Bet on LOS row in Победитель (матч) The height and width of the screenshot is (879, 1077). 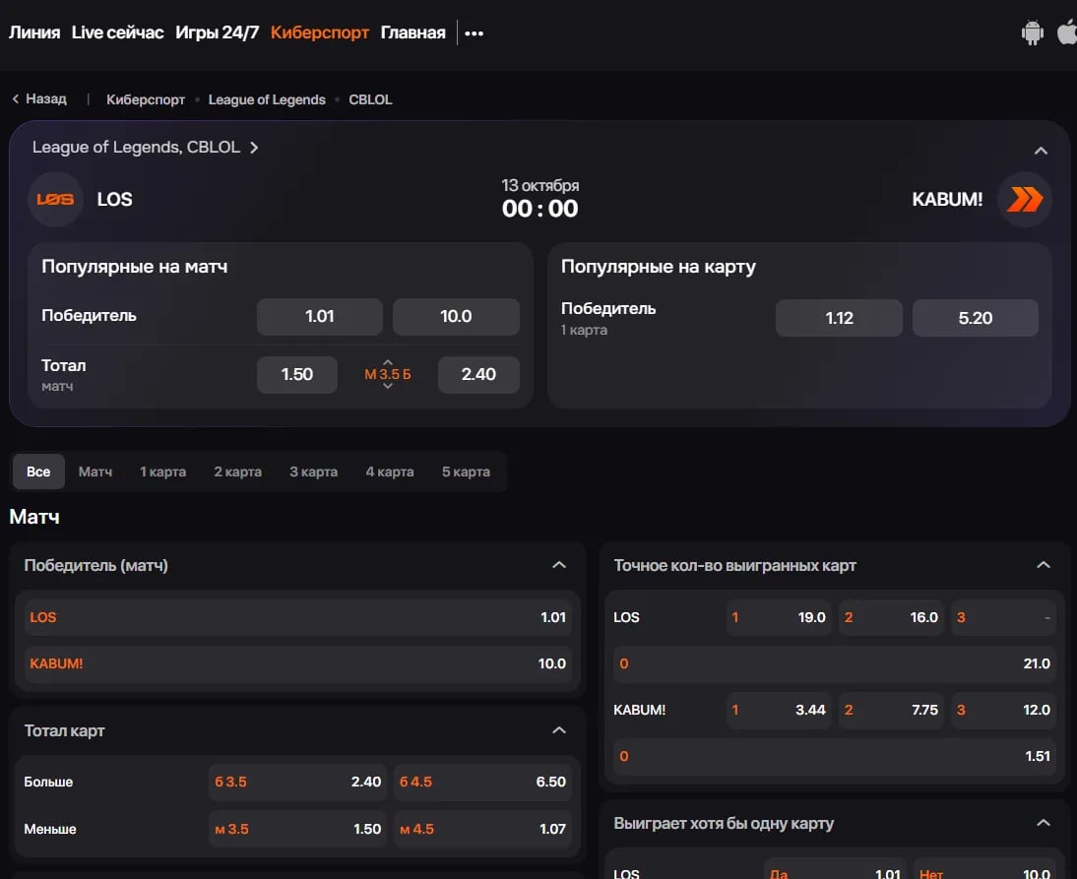pyautogui.click(x=298, y=617)
